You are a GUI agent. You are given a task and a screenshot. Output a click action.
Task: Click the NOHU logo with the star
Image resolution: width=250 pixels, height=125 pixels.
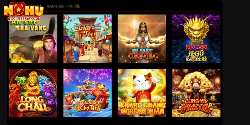tap(24, 11)
